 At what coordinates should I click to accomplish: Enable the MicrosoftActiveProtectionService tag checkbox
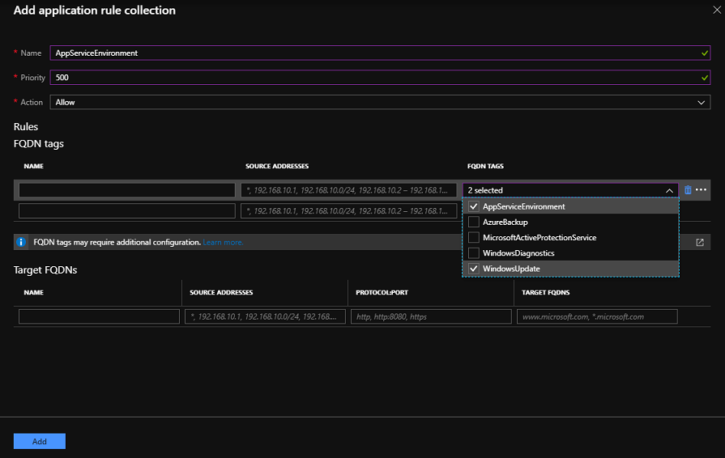click(x=474, y=237)
